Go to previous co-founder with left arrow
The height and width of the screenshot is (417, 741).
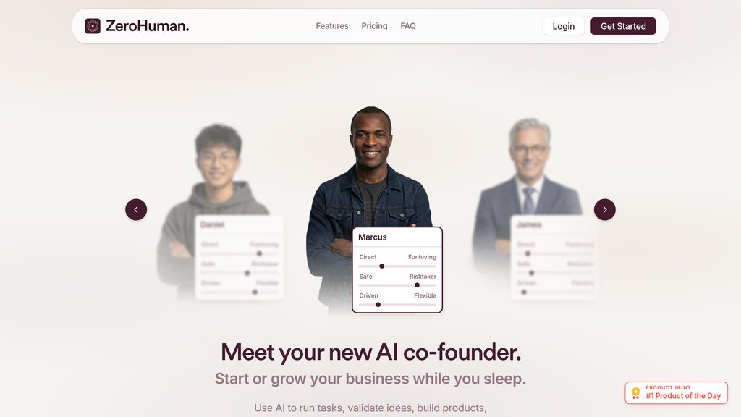(136, 209)
